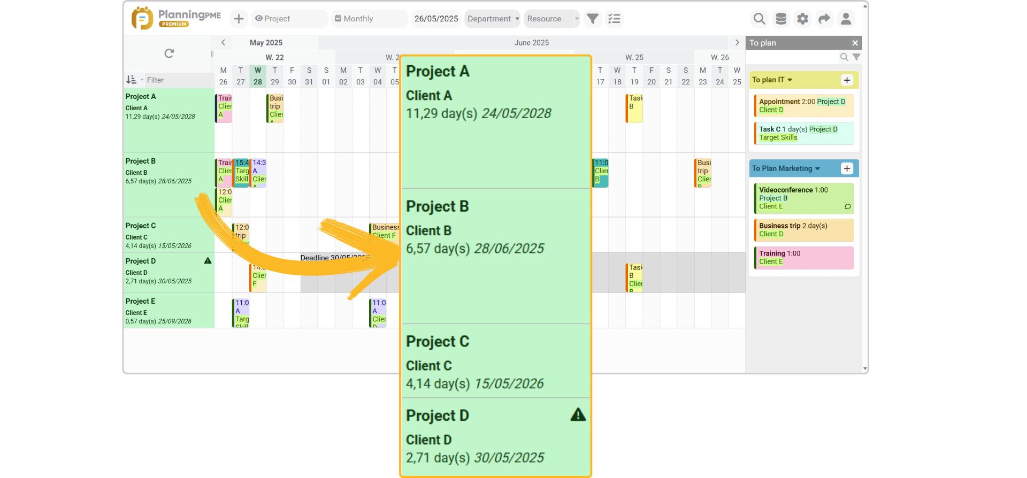This screenshot has height=478, width=1027.
Task: Go to next period with right chevron
Action: 737,43
